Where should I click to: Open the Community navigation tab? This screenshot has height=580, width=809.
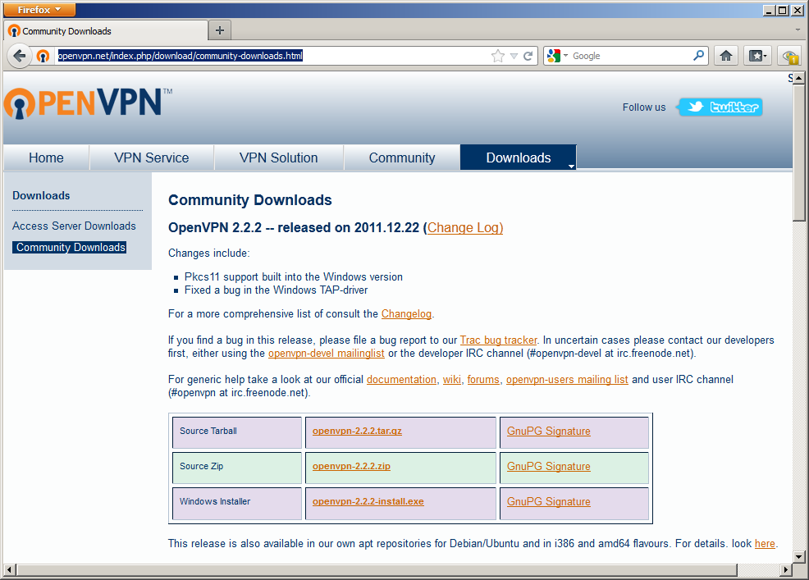(x=402, y=158)
